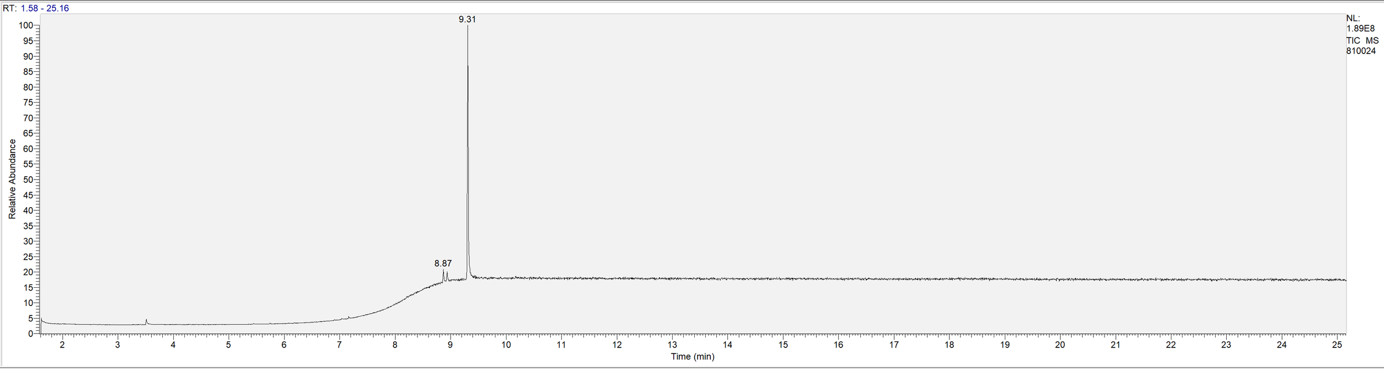
Task: Click the 10 minute x-axis tick label
Action: [506, 345]
